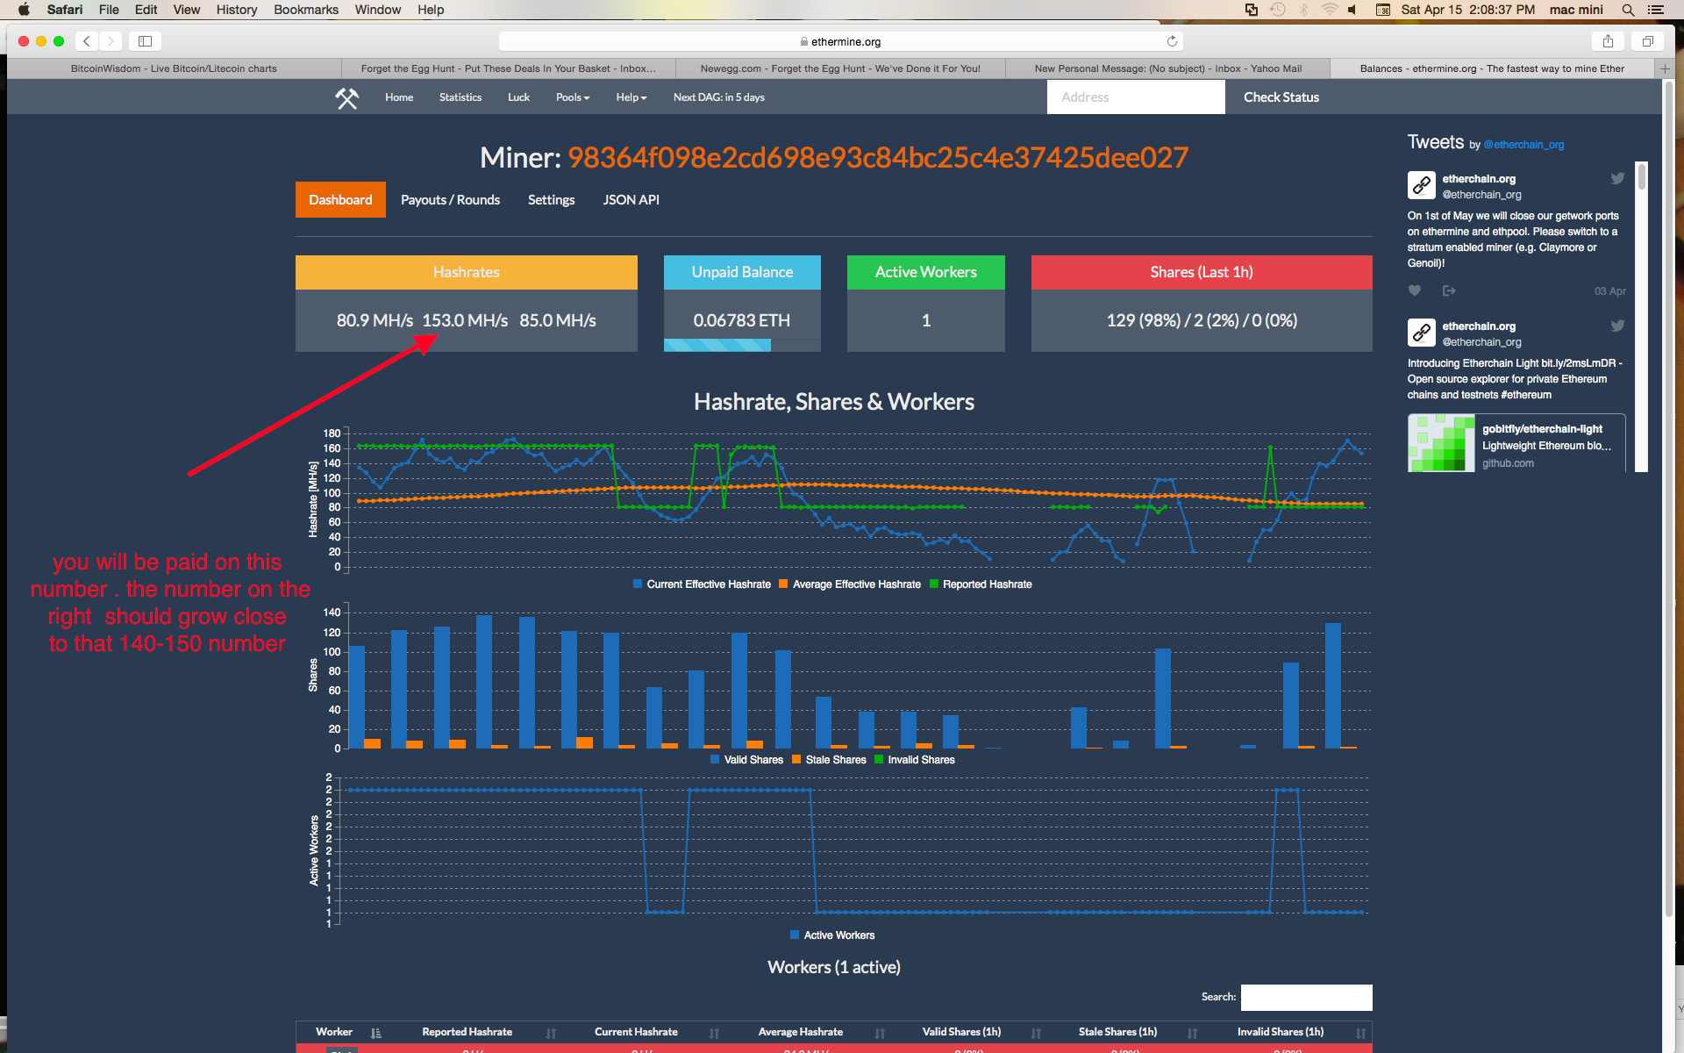1684x1053 pixels.
Task: Toggle Average Effective Hashrate legend series
Action: click(x=850, y=584)
